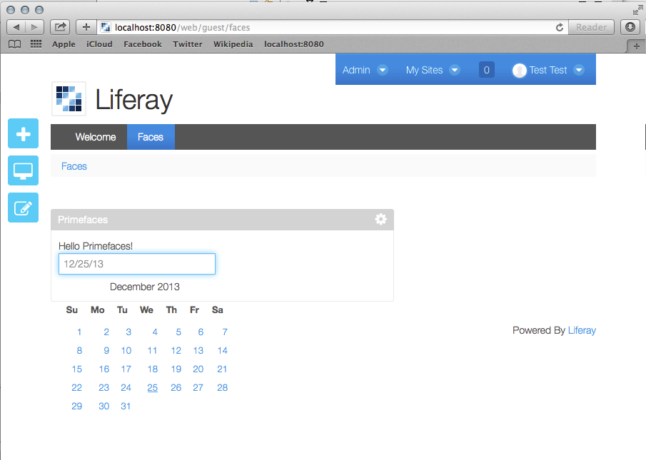Click the Liferay logo image
Image resolution: width=646 pixels, height=460 pixels.
click(x=69, y=99)
